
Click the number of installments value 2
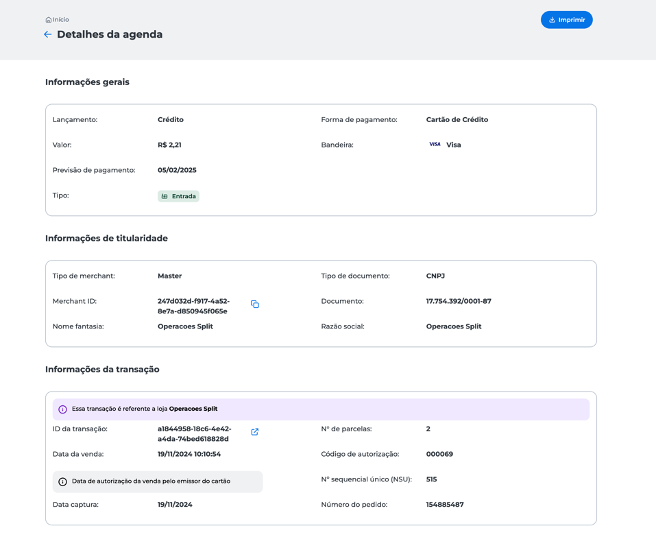[428, 429]
